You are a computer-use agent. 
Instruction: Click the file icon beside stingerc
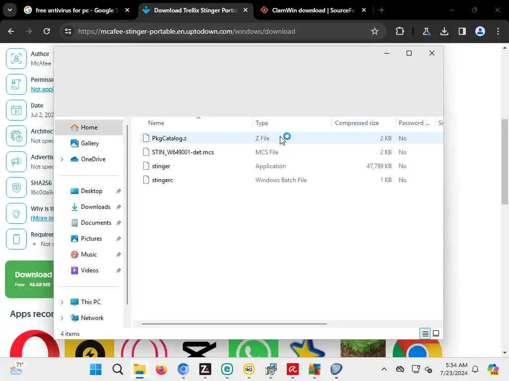coord(146,180)
